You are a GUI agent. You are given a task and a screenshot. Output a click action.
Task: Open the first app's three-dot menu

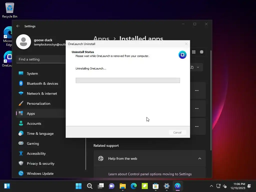[x=197, y=90]
